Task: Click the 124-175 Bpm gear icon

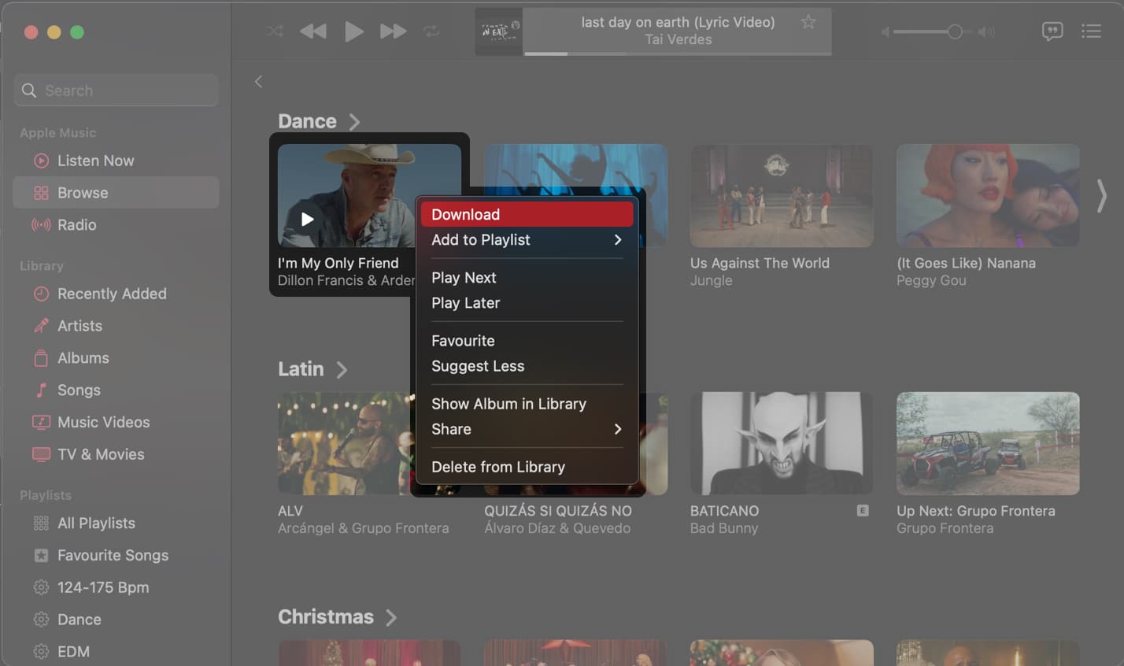Action: 41,587
